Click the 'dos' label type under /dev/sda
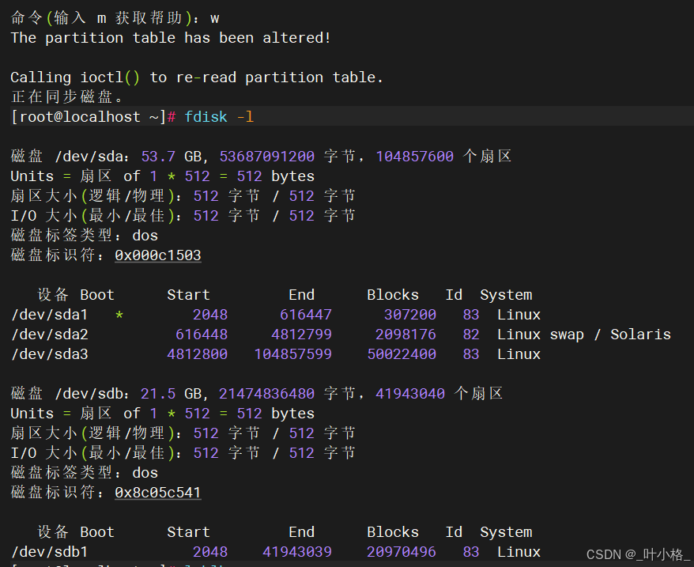This screenshot has height=567, width=694. click(x=145, y=236)
